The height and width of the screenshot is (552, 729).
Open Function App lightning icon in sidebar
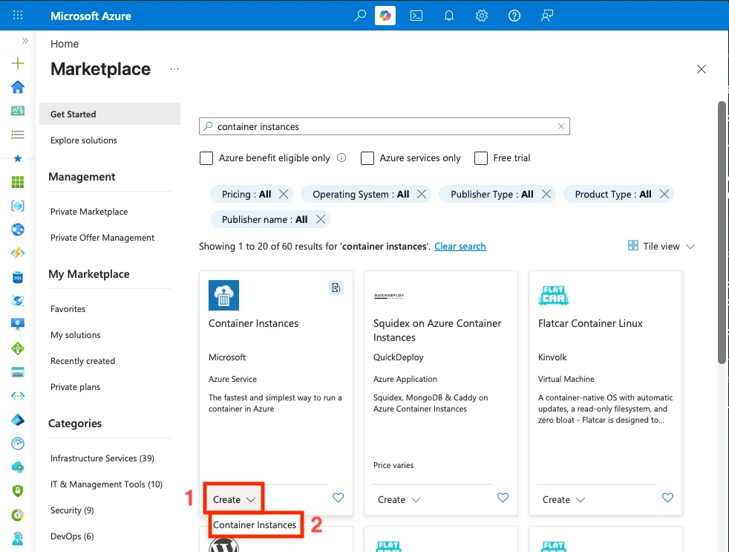pos(18,253)
